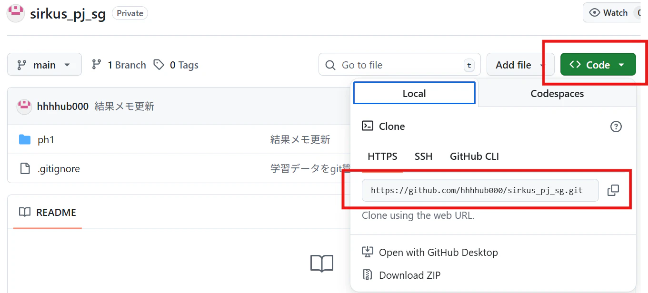This screenshot has height=293, width=648.
Task: Click the README book icon in tab header
Action: (25, 212)
